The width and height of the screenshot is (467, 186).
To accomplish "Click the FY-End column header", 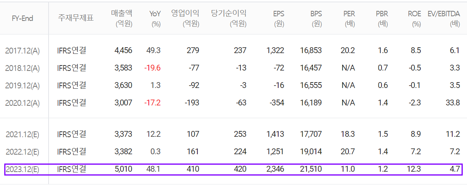I will click(x=22, y=18).
